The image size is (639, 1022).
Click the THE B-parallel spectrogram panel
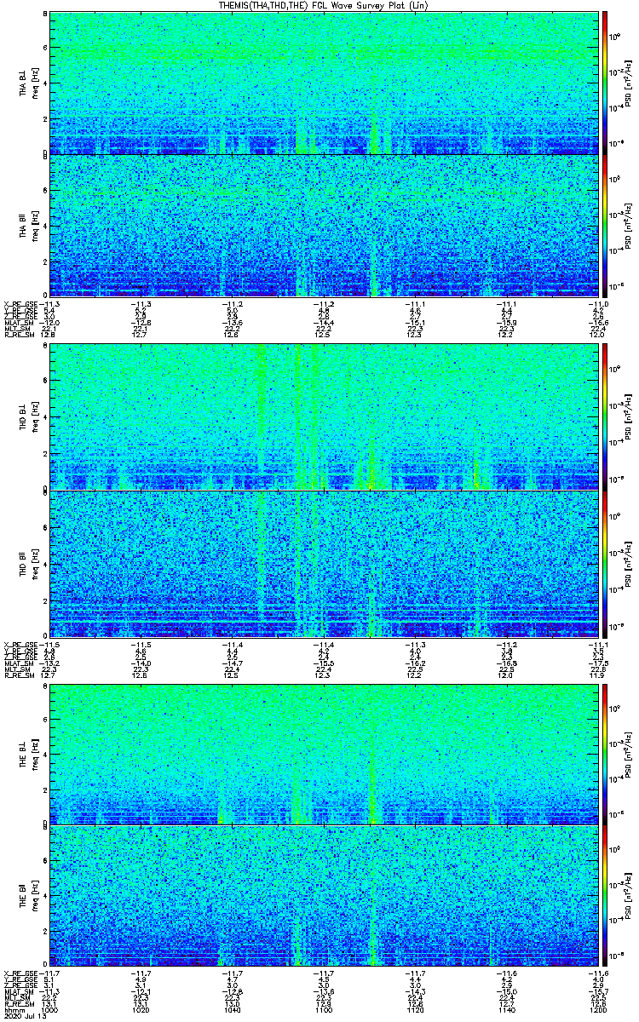pos(324,896)
